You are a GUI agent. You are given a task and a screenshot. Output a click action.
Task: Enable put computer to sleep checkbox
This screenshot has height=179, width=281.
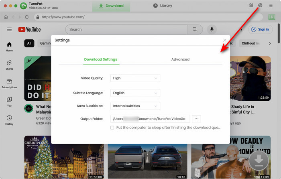tap(112, 128)
